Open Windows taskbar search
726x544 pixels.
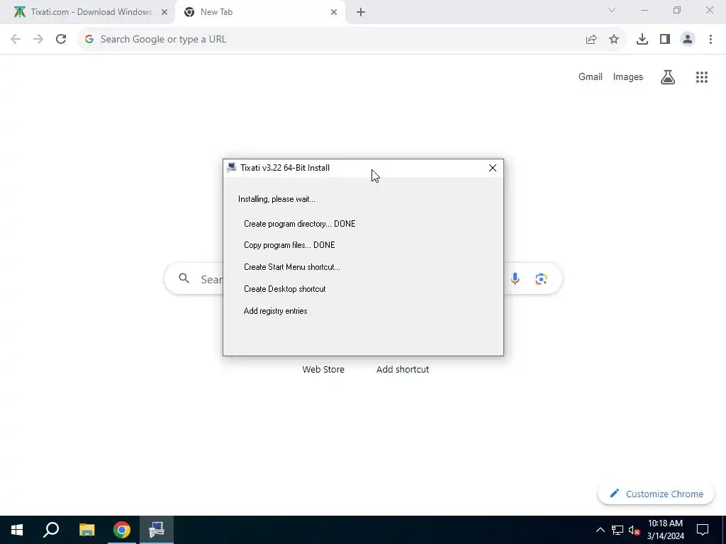[x=51, y=530]
